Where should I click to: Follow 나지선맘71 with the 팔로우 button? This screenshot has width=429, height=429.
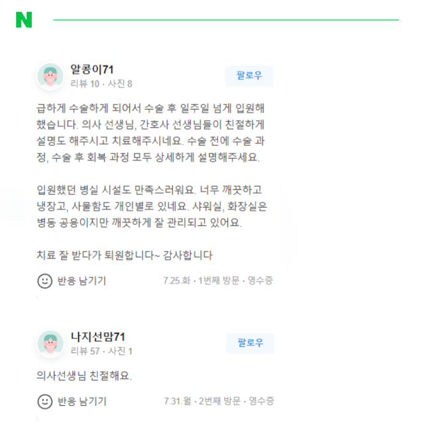point(250,343)
